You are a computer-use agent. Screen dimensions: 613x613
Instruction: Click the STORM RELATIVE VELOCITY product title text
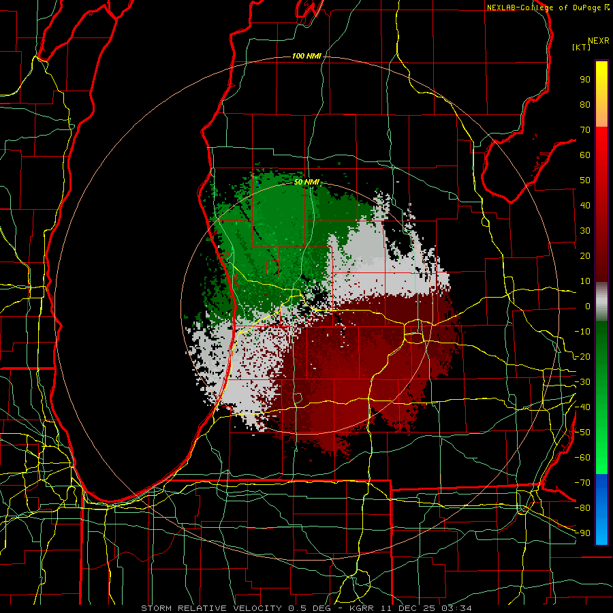pyautogui.click(x=211, y=608)
